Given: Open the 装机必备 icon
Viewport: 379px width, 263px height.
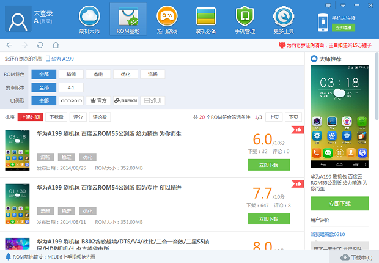Looking at the screenshot, I should 206,19.
